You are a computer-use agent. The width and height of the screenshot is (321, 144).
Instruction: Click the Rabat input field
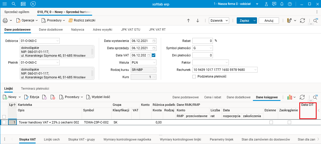click(203, 41)
